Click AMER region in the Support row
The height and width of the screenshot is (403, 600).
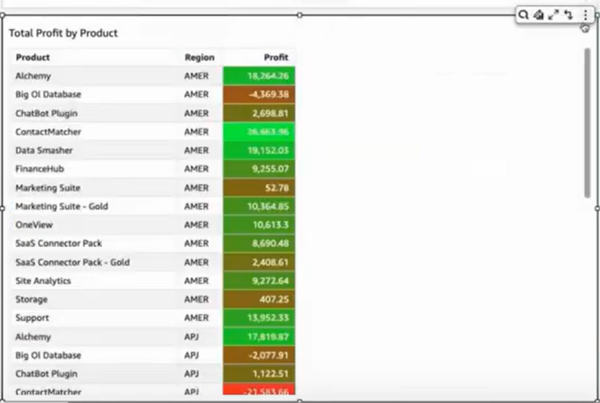click(x=196, y=318)
